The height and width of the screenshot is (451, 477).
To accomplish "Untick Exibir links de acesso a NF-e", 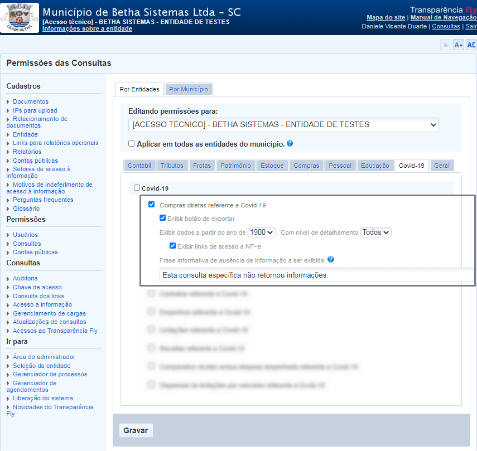I will coord(173,246).
